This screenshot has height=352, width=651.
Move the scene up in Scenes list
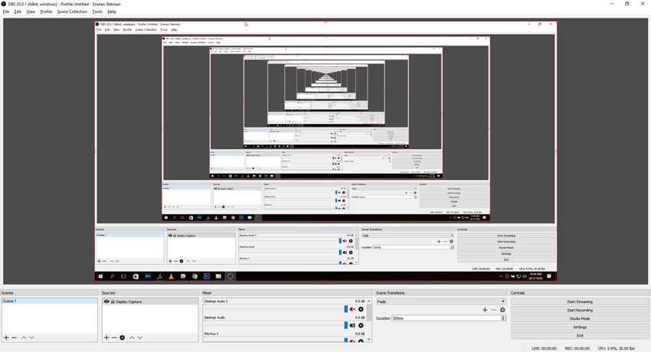pos(24,337)
